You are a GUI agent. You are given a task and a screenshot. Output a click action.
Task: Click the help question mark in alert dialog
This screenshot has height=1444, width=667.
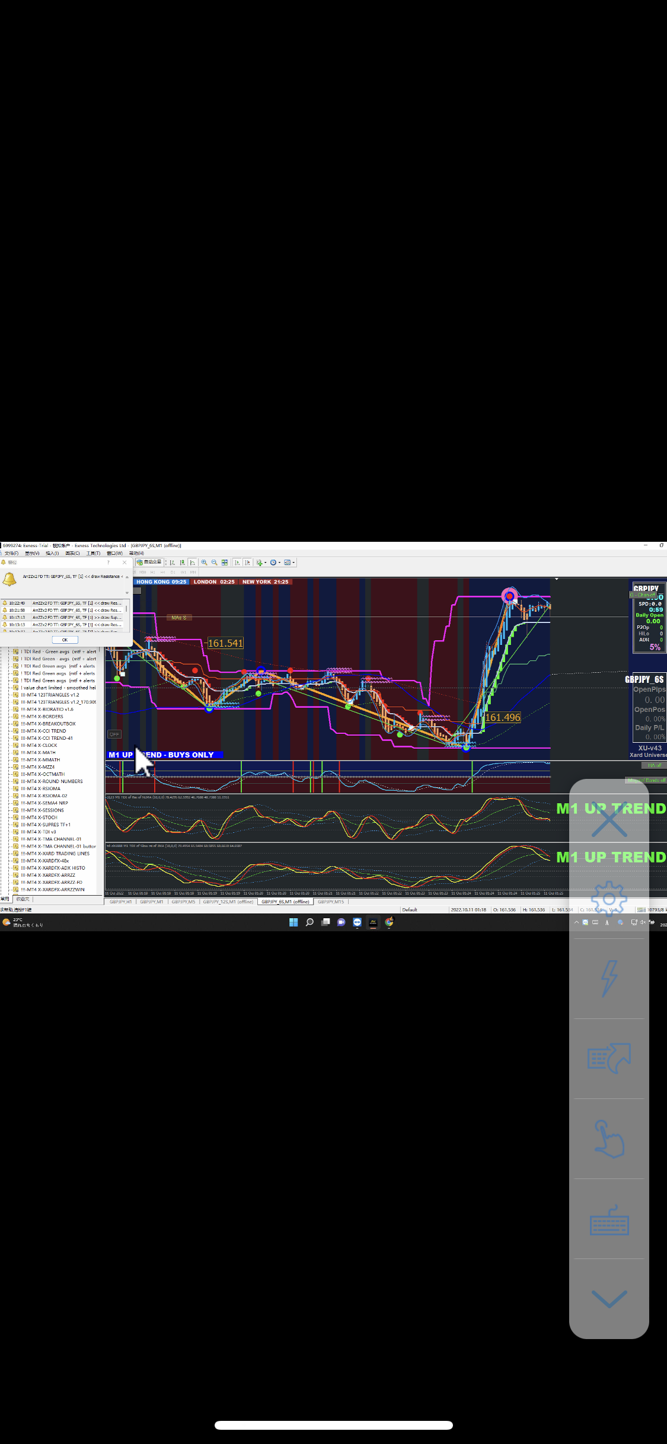[x=108, y=563]
